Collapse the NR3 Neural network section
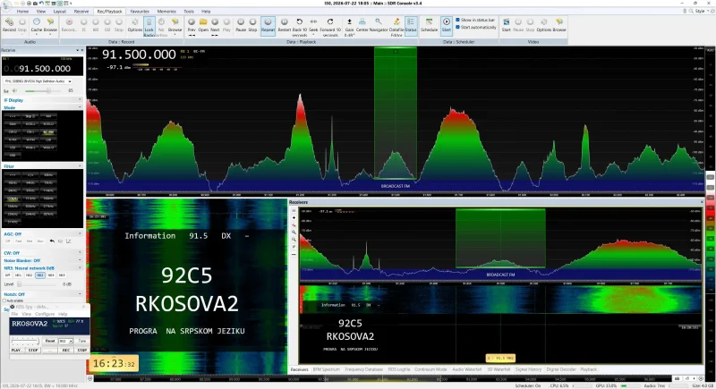Image resolution: width=716 pixels, height=389 pixels. pyautogui.click(x=80, y=268)
